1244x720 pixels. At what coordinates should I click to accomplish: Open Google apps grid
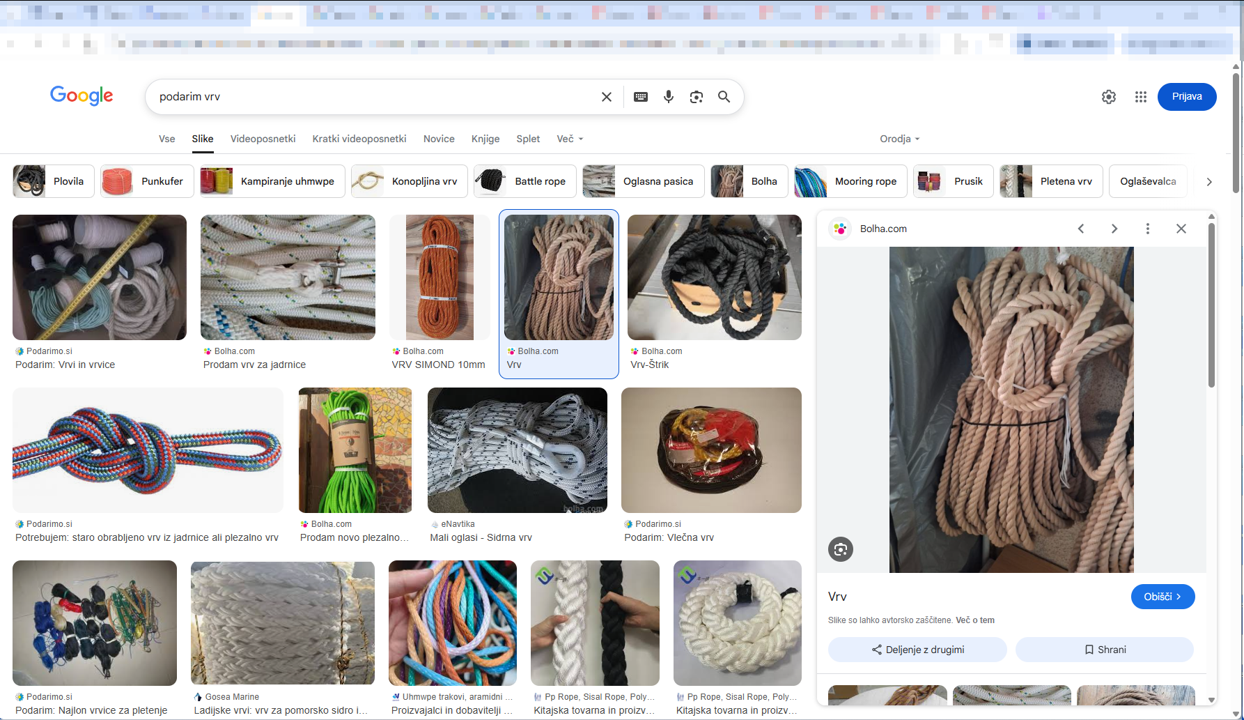tap(1141, 97)
